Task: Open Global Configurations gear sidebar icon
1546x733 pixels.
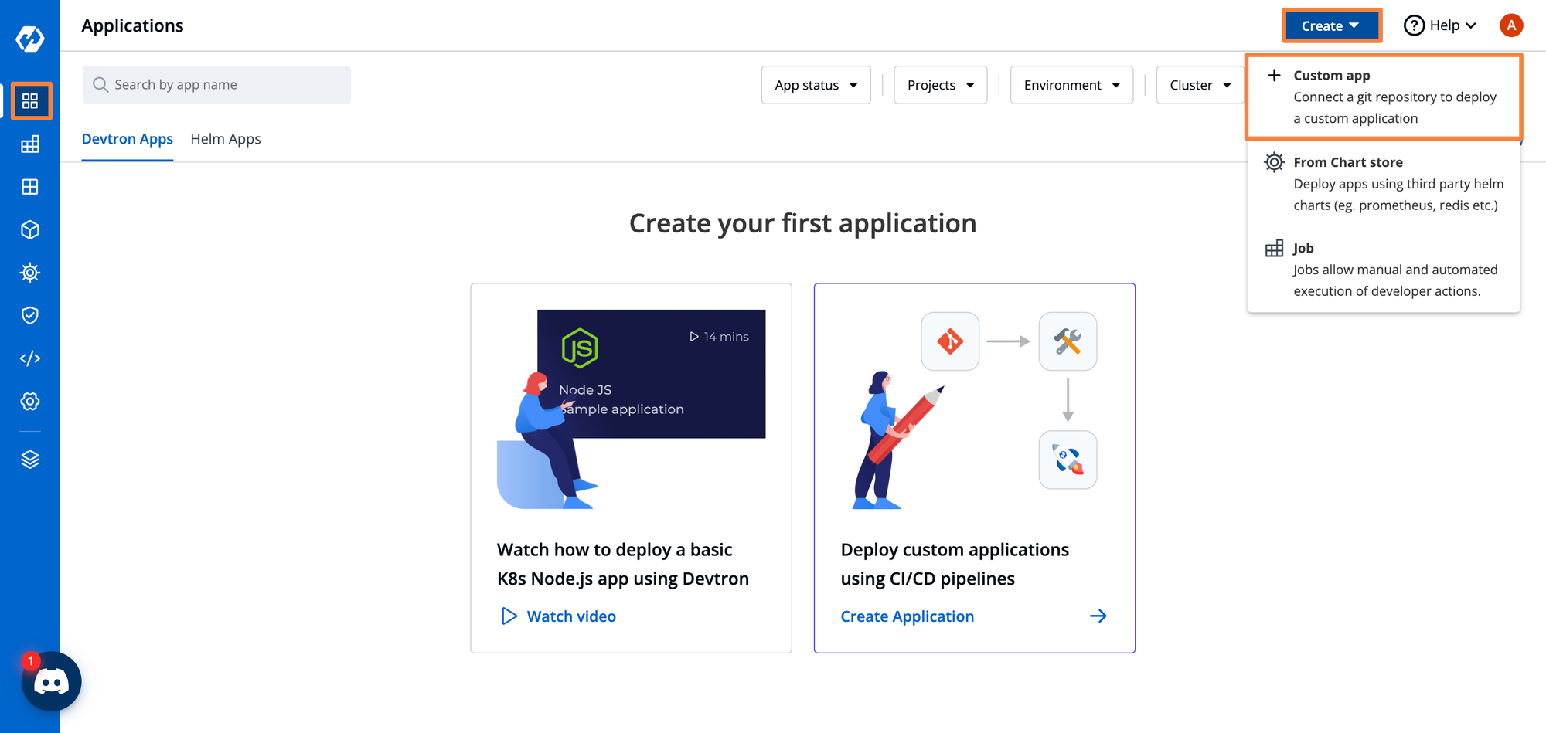Action: [x=30, y=402]
